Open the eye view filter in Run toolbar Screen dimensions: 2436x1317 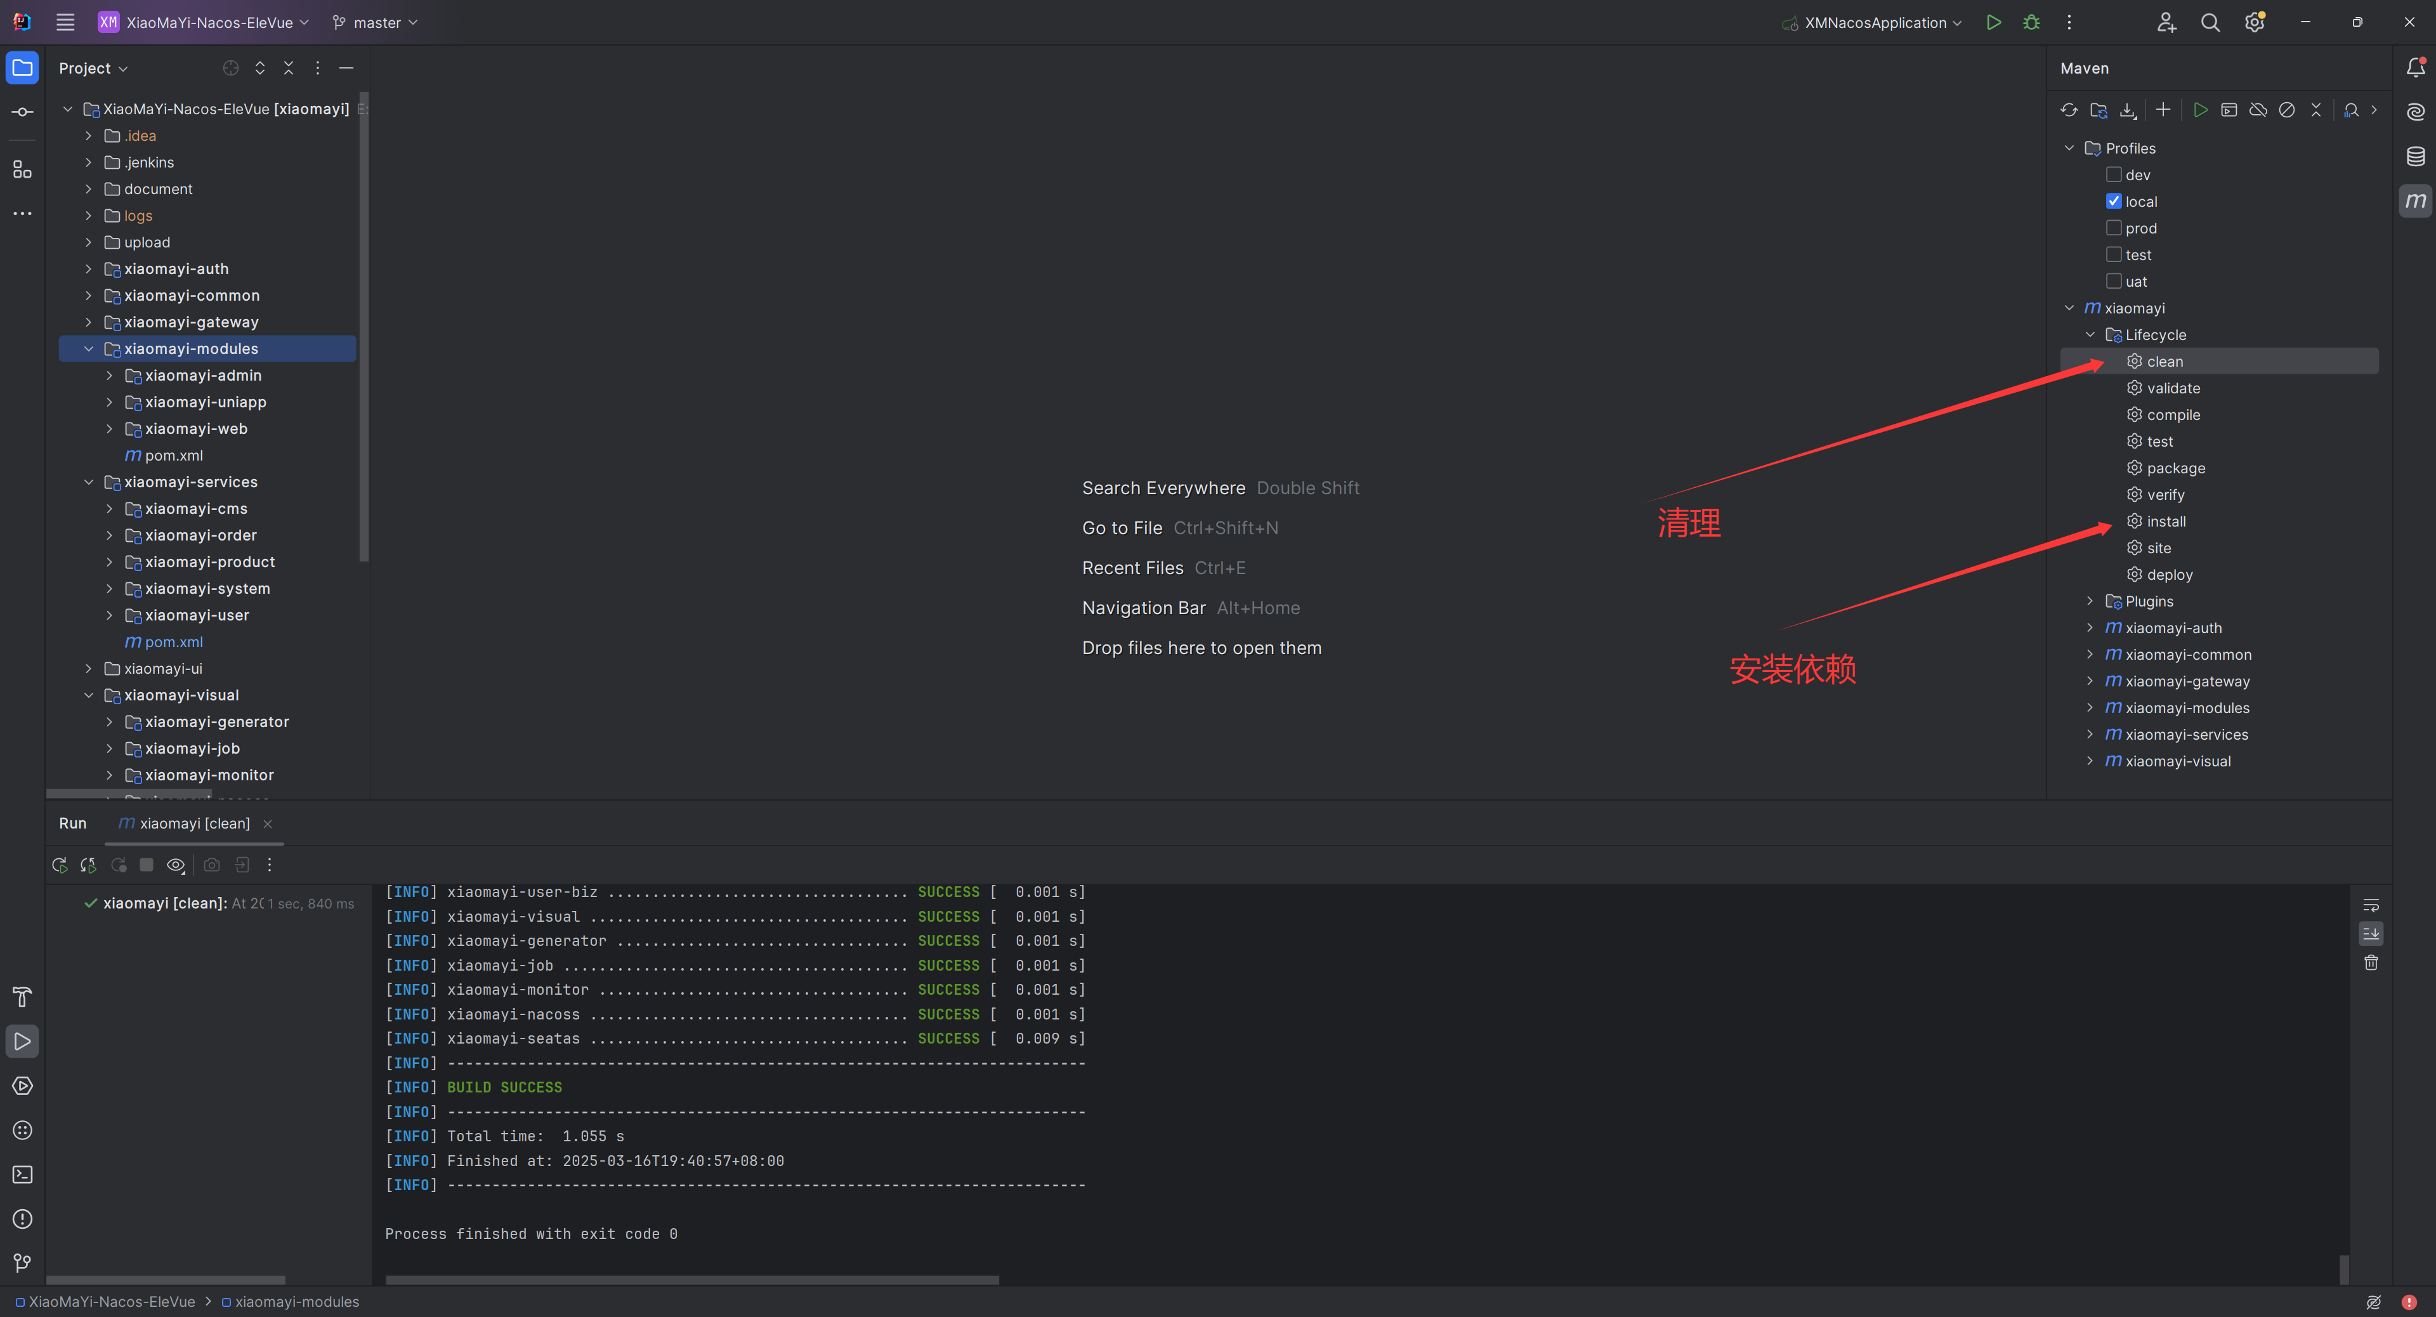(x=176, y=865)
